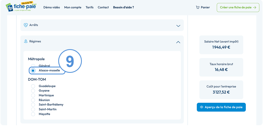Screen dimensions: 263x126
Task: Open the Contact page
Action: [x=103, y=8]
